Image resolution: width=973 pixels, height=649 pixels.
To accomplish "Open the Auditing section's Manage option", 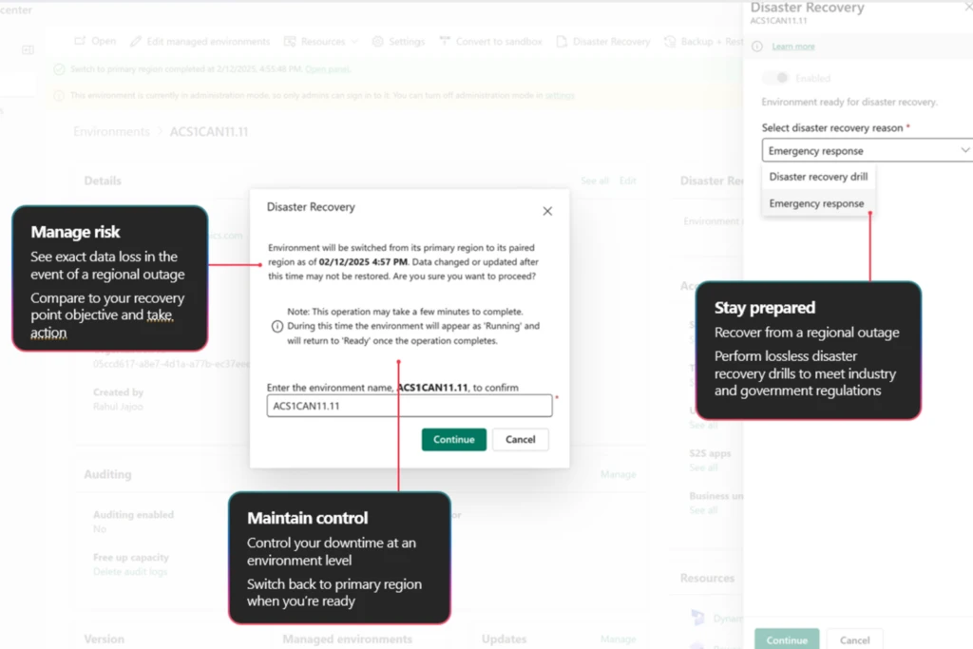I will (x=618, y=474).
